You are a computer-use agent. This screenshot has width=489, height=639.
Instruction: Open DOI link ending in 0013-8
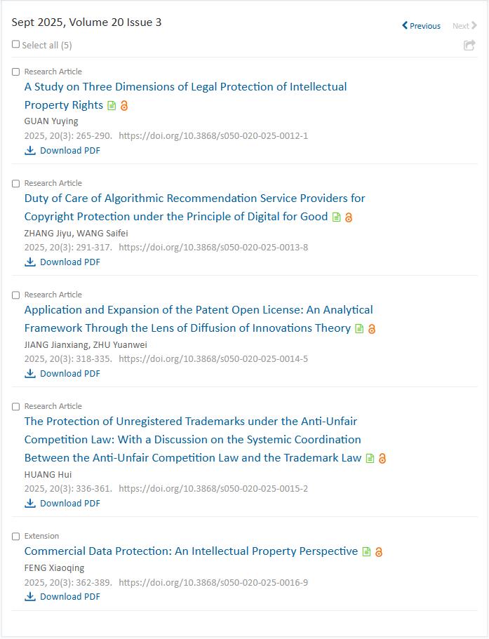pyautogui.click(x=213, y=247)
